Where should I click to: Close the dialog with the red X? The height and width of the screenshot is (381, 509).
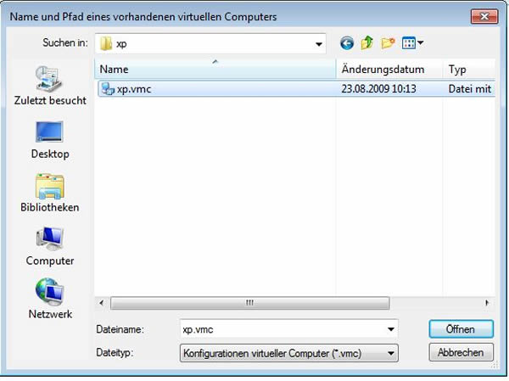pyautogui.click(x=484, y=16)
